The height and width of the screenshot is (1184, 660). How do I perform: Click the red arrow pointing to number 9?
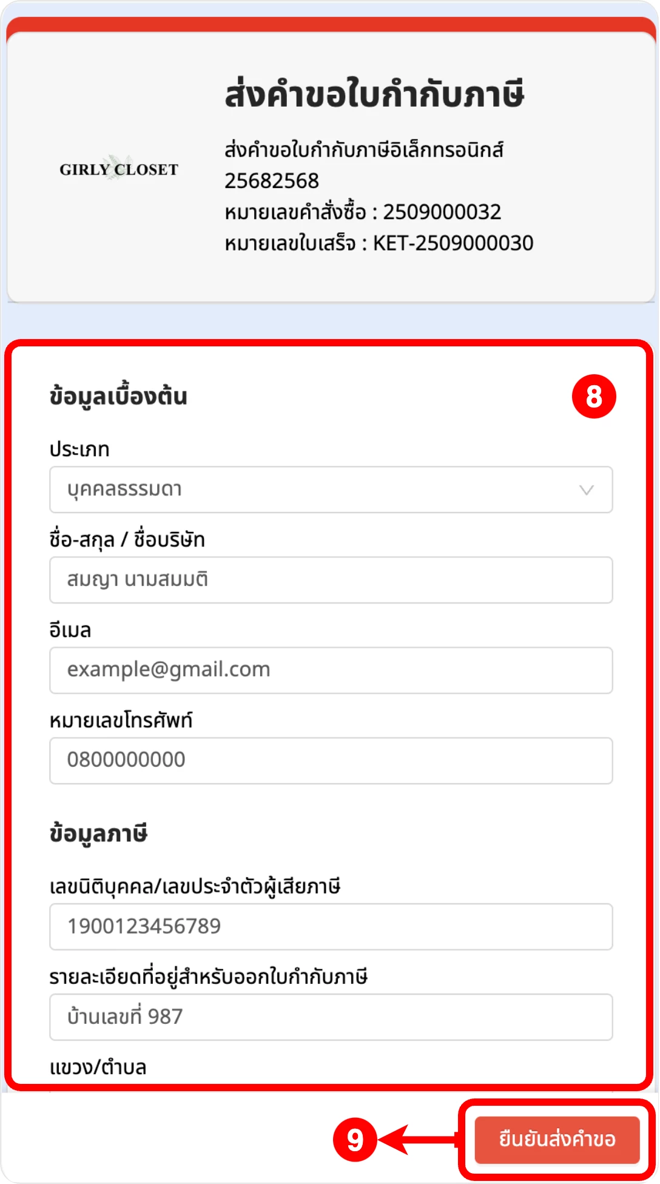coord(419,1140)
